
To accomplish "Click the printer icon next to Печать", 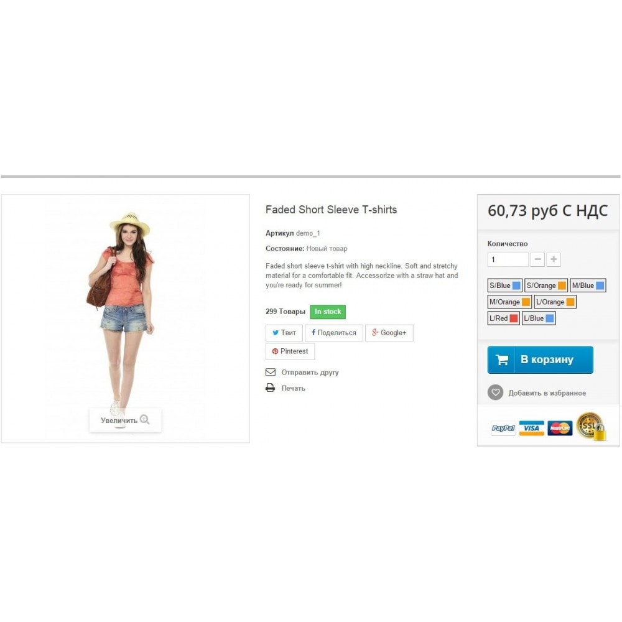I will click(x=270, y=388).
